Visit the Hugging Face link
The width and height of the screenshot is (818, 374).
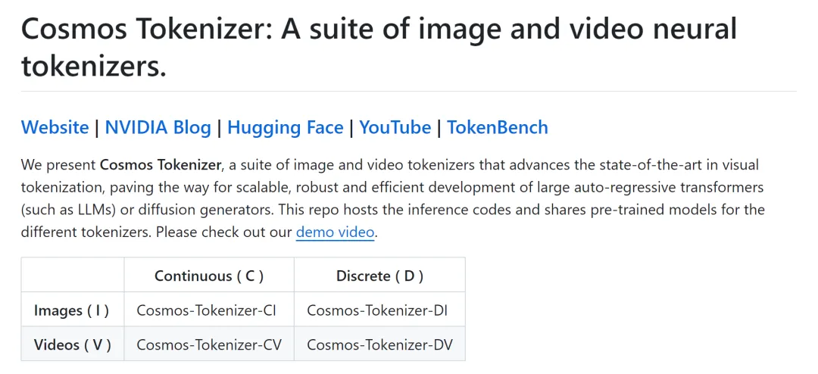286,127
